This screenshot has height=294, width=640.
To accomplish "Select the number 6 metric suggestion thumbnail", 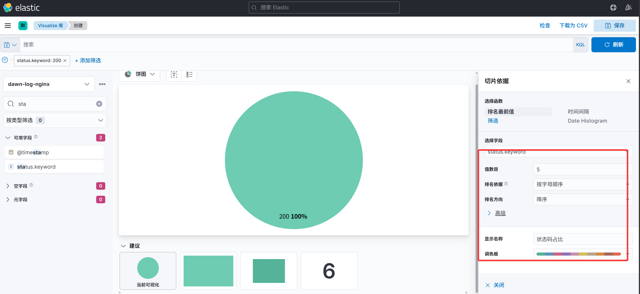I will [329, 271].
